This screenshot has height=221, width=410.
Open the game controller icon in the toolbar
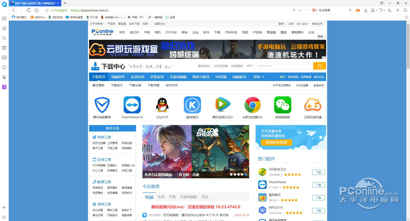[357, 10]
